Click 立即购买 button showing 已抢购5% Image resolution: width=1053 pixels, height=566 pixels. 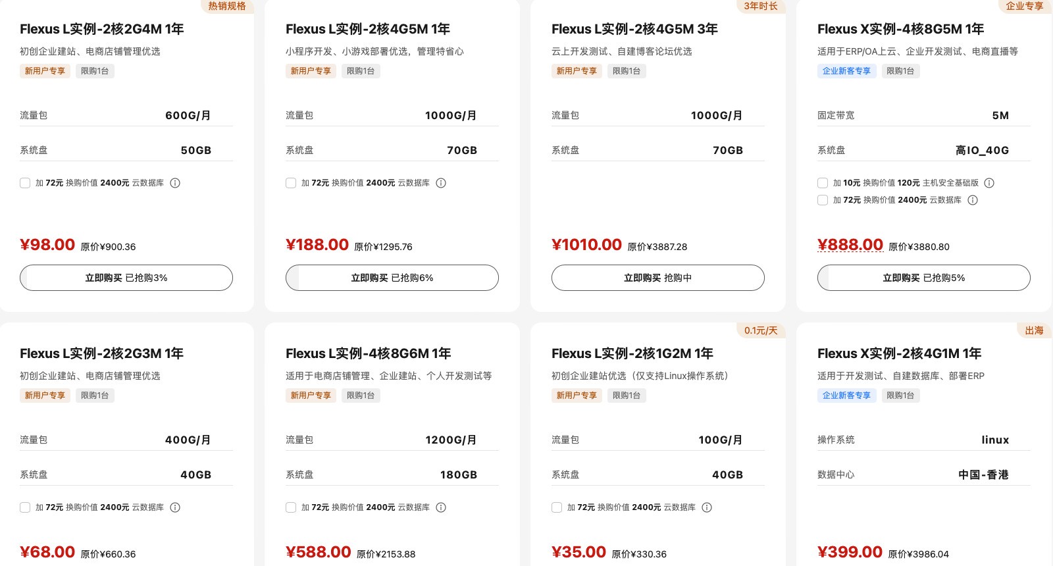click(924, 278)
